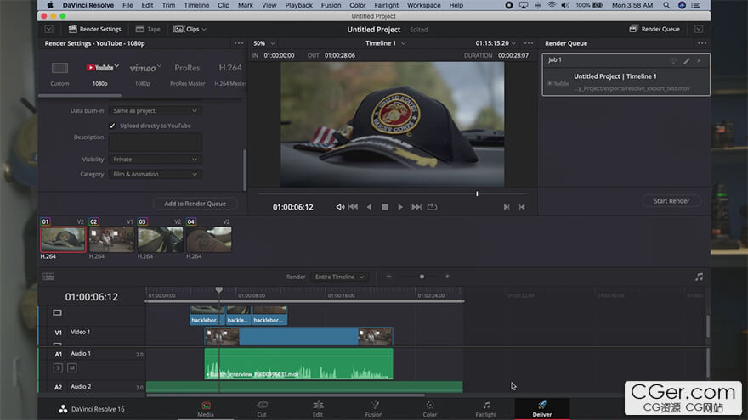Open viewer options menu dots
Screen dimensions: 748x420
click(x=529, y=43)
